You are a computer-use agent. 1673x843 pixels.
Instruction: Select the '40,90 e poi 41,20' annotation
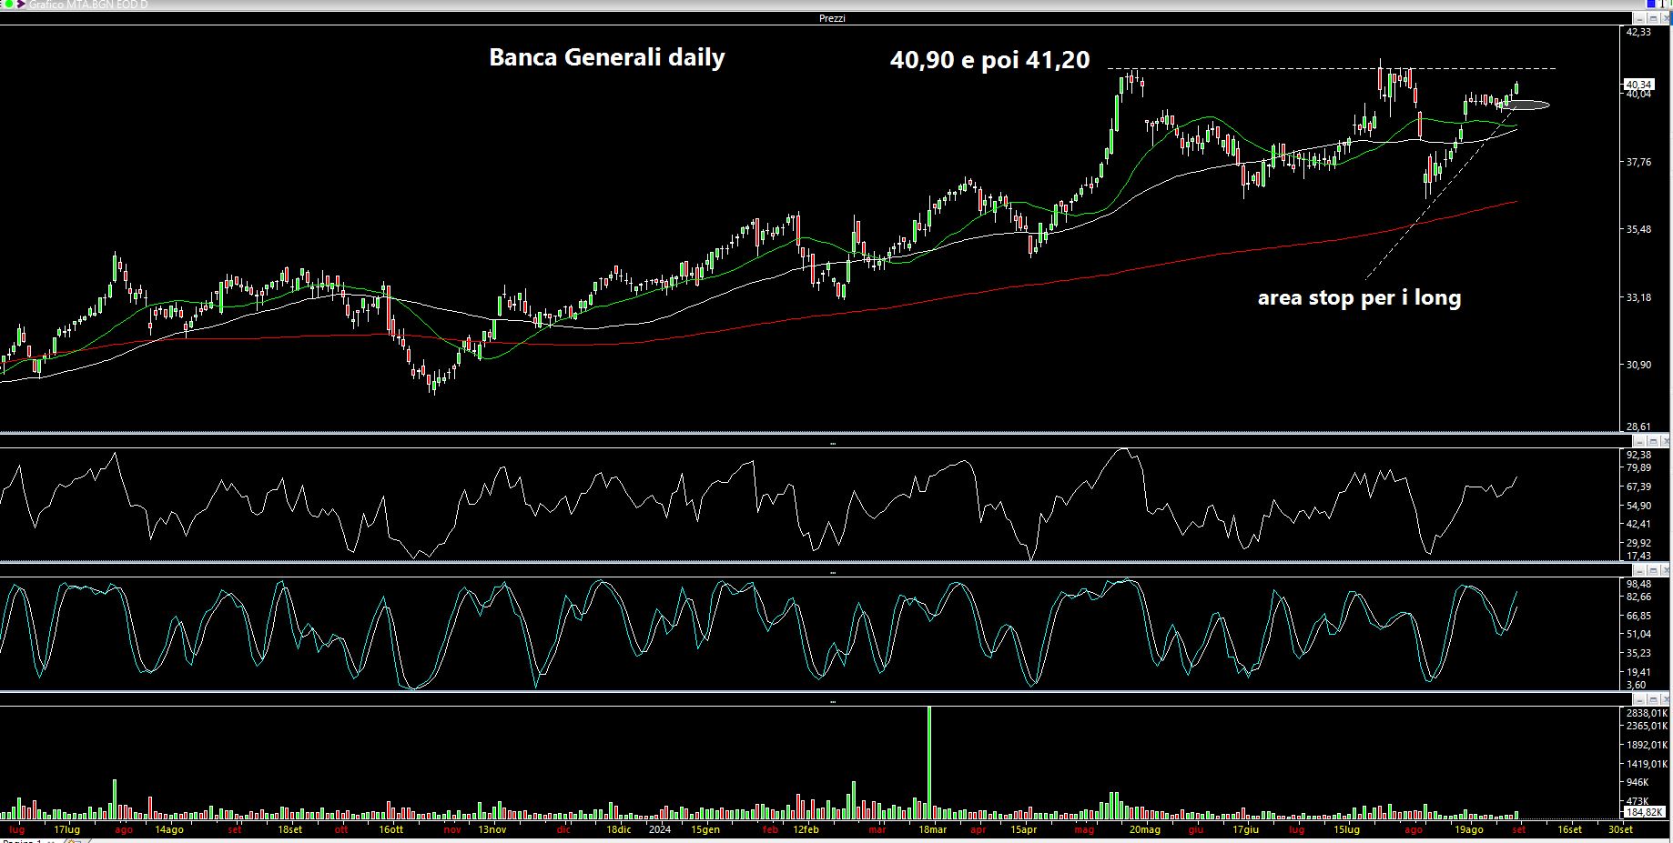point(989,60)
